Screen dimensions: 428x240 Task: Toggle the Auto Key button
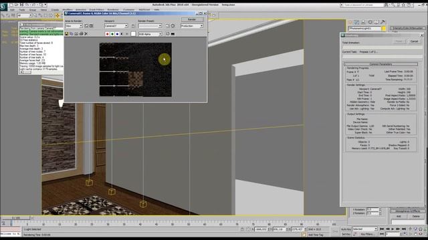click(346, 229)
